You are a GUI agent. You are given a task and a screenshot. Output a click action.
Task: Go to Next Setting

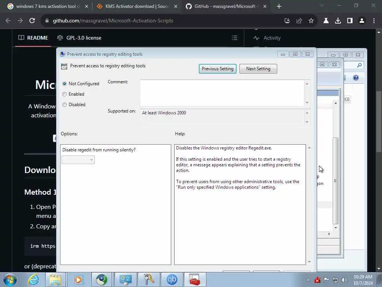(x=258, y=69)
